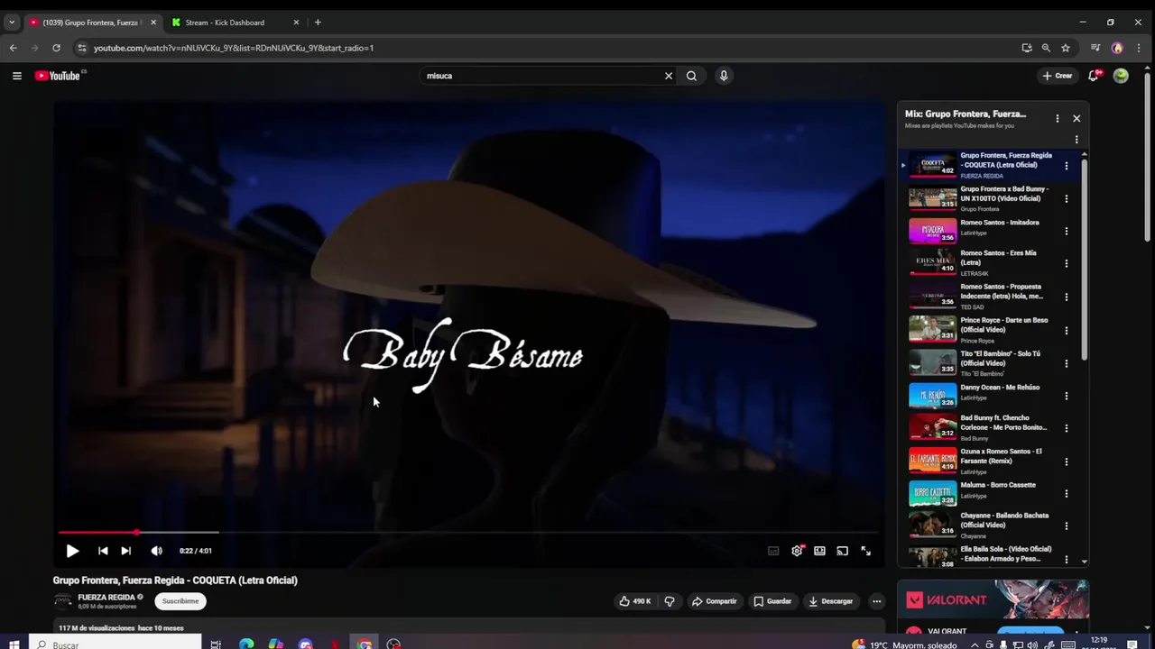This screenshot has height=649, width=1155.
Task: Open the playlist menu below the header
Action: [x=1076, y=140]
